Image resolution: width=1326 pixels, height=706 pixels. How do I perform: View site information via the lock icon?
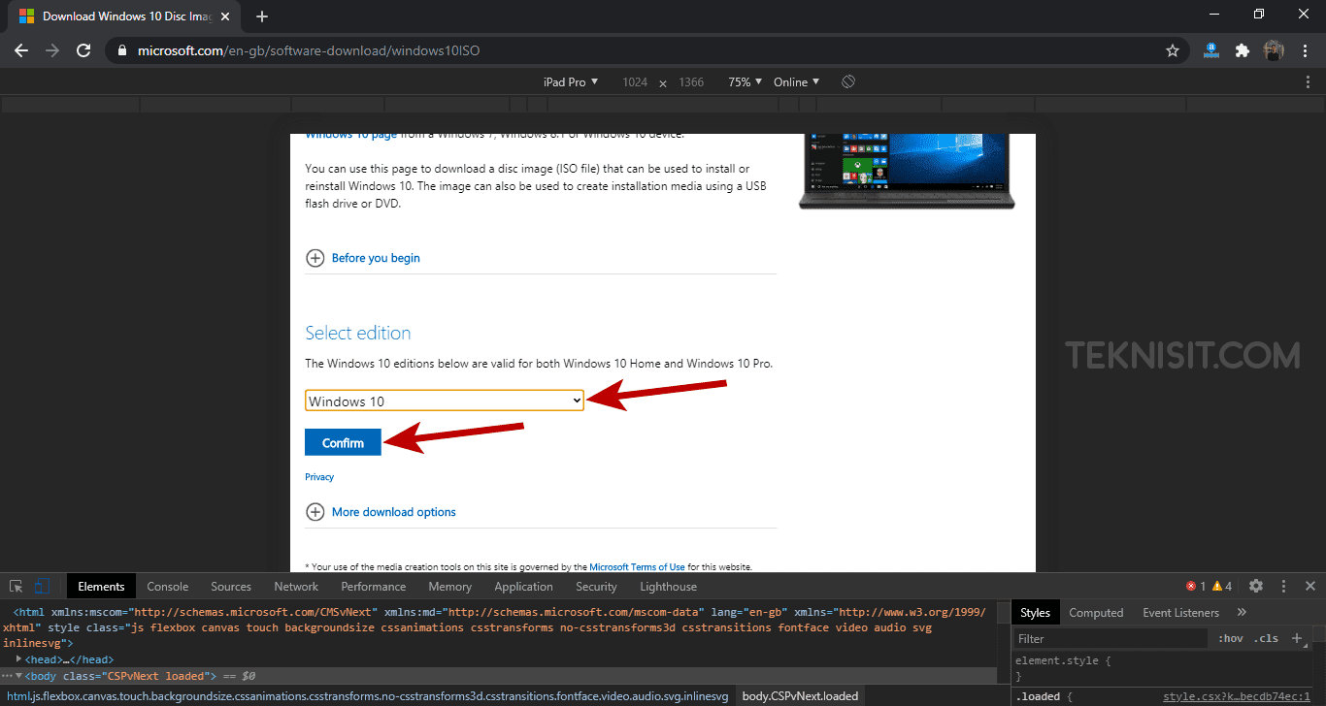tap(122, 50)
